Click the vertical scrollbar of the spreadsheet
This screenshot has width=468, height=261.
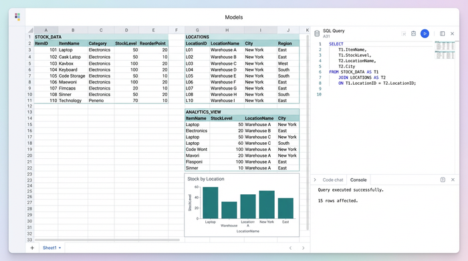pos(308,133)
